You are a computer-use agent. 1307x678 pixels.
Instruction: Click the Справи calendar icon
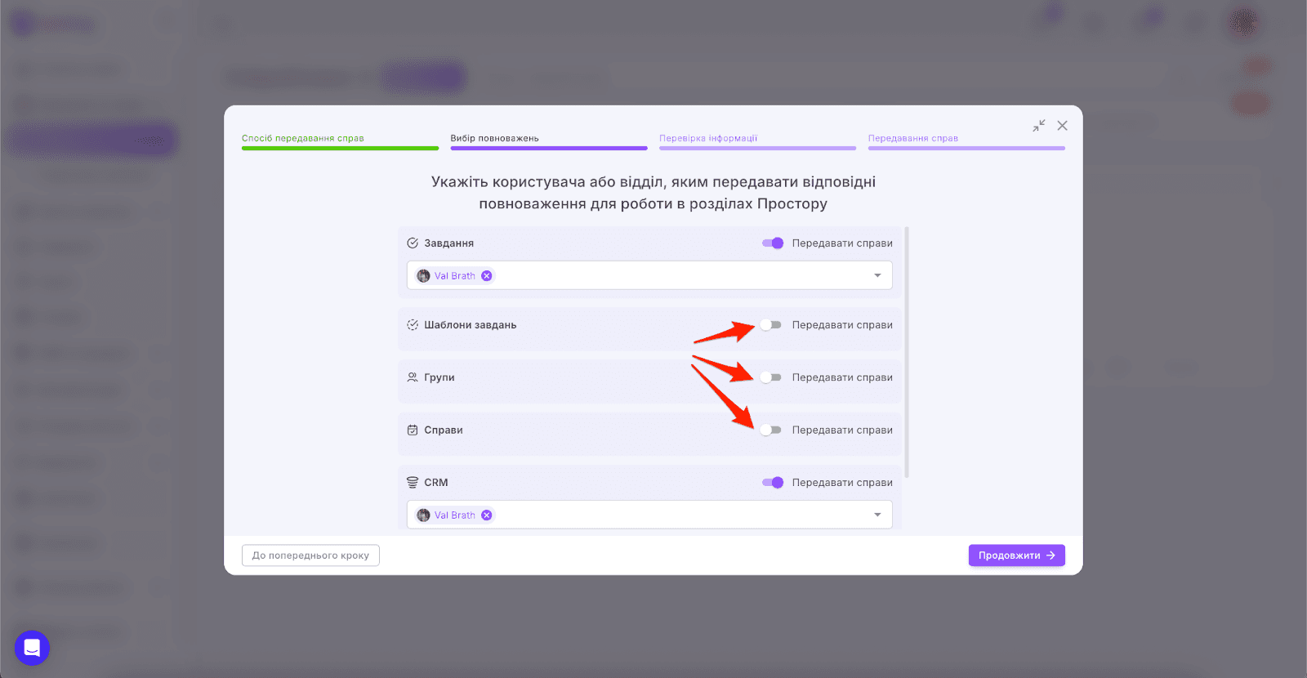413,430
